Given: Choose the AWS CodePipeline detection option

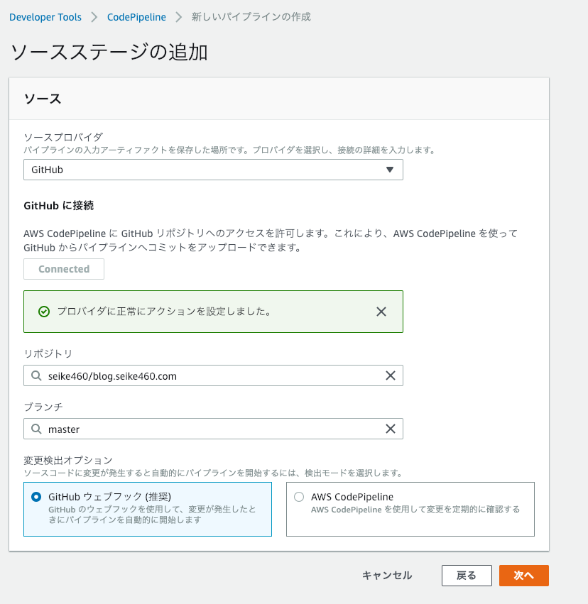Looking at the screenshot, I should (x=299, y=497).
